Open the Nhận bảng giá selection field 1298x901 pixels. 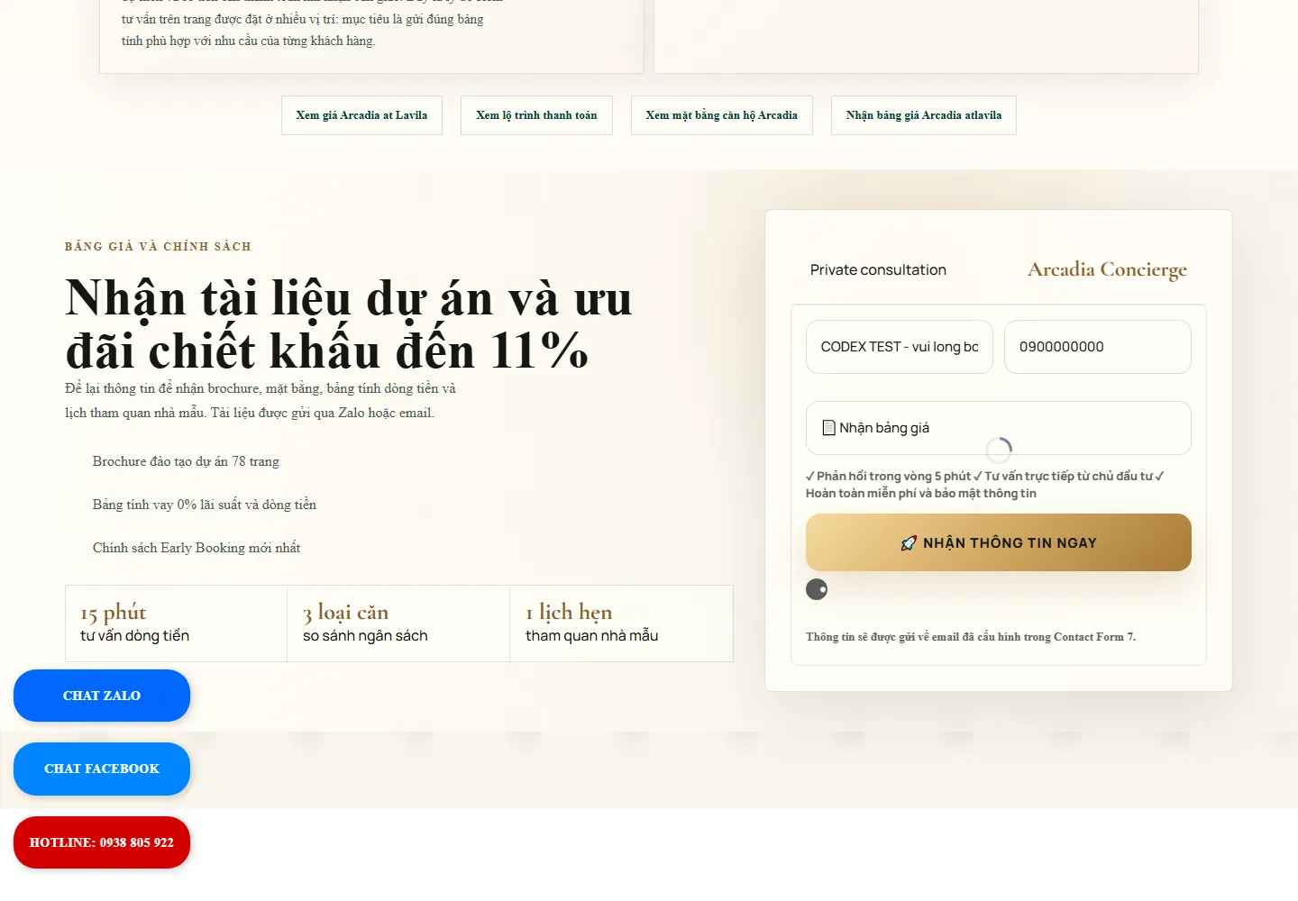coord(999,428)
